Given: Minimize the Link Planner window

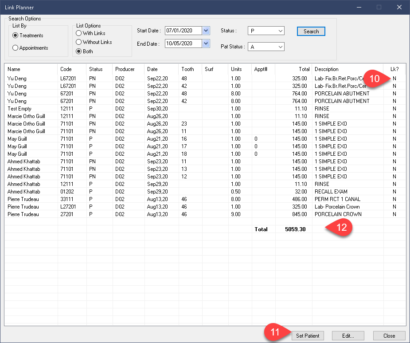Looking at the screenshot, I should [359, 8].
